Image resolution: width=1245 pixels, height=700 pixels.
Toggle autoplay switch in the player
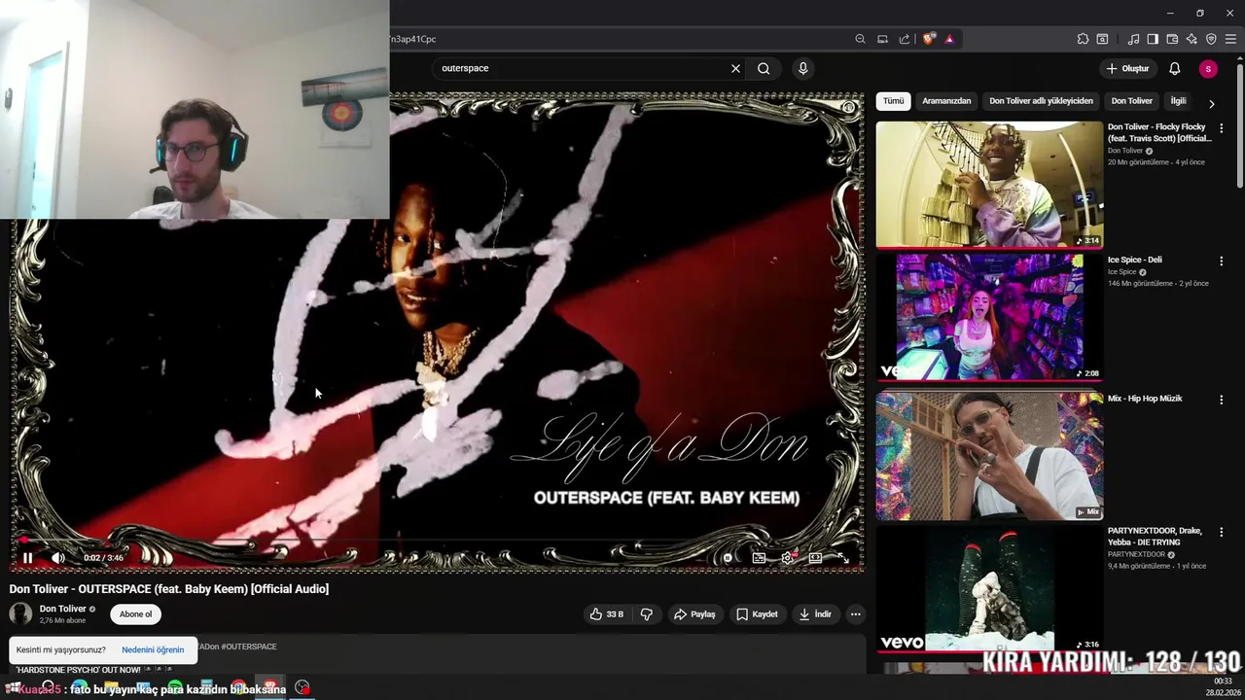click(x=728, y=558)
